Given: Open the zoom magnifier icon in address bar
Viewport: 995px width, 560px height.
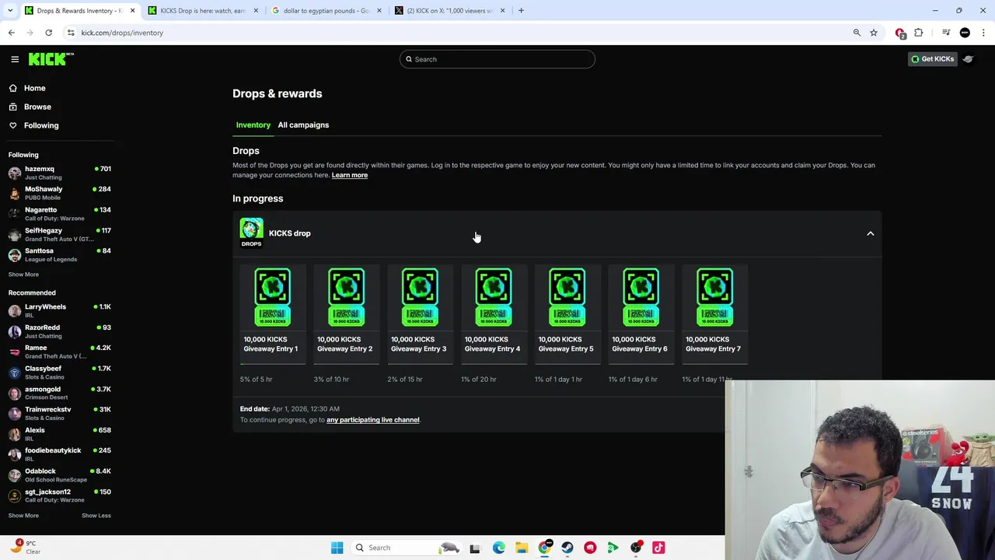Looking at the screenshot, I should pos(857,33).
